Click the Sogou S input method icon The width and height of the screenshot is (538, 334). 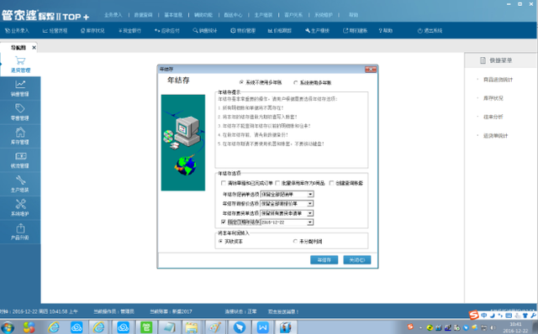[x=473, y=315]
